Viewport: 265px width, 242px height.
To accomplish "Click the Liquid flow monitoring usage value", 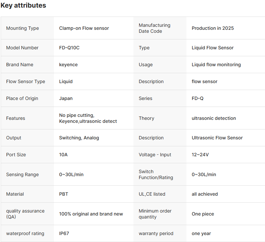I will pos(216,65).
